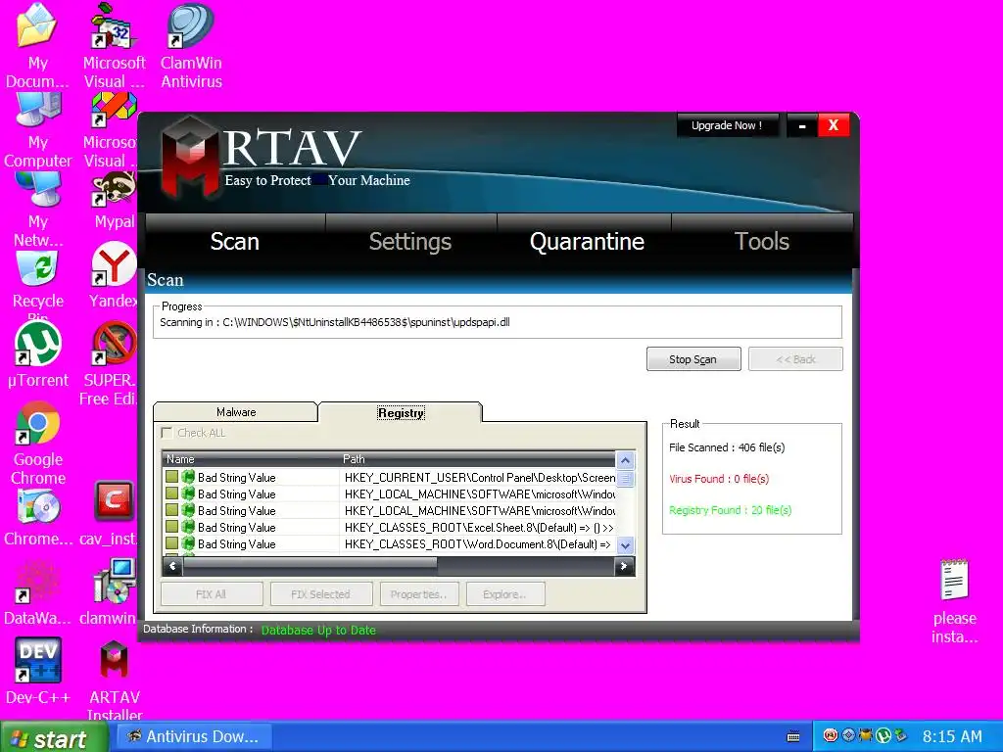The width and height of the screenshot is (1003, 752).
Task: Check the Word.Document.8 registry row checkbox
Action: [171, 543]
